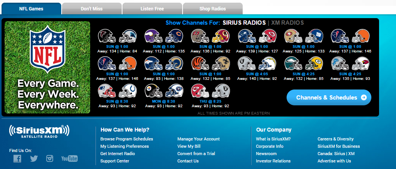Open the Get Internet Radio link
396x169 pixels.
point(118,154)
